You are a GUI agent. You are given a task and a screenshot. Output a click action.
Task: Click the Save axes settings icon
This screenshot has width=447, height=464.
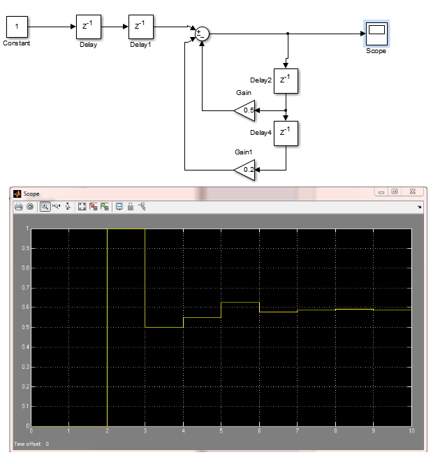point(94,207)
